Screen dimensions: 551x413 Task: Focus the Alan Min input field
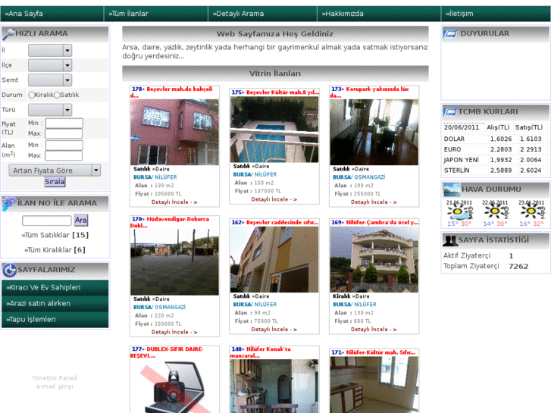[x=64, y=145]
